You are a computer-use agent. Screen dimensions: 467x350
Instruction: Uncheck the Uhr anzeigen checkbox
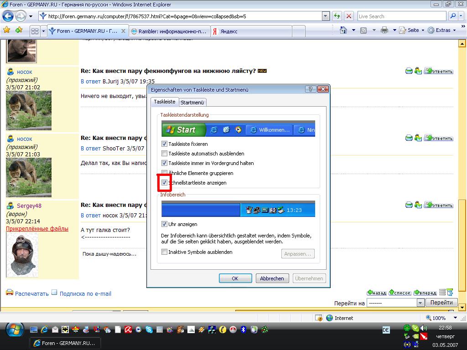click(x=165, y=224)
